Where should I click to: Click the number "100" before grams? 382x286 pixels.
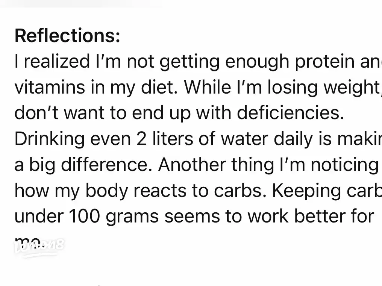85,216
